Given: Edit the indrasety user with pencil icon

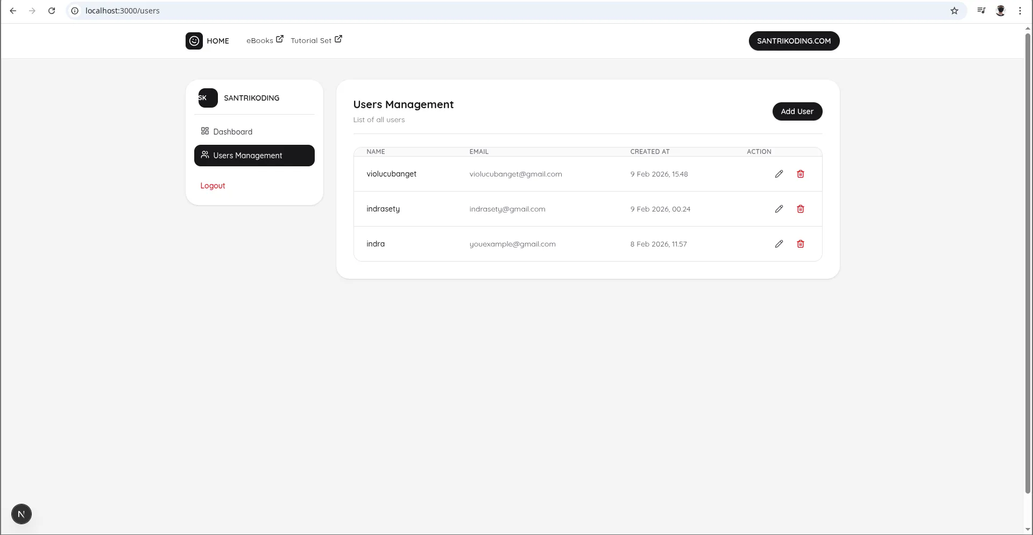Looking at the screenshot, I should (779, 209).
